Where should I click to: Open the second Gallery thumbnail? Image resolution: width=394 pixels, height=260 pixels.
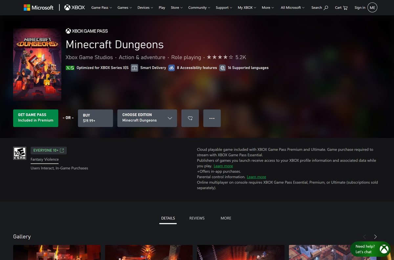149,252
